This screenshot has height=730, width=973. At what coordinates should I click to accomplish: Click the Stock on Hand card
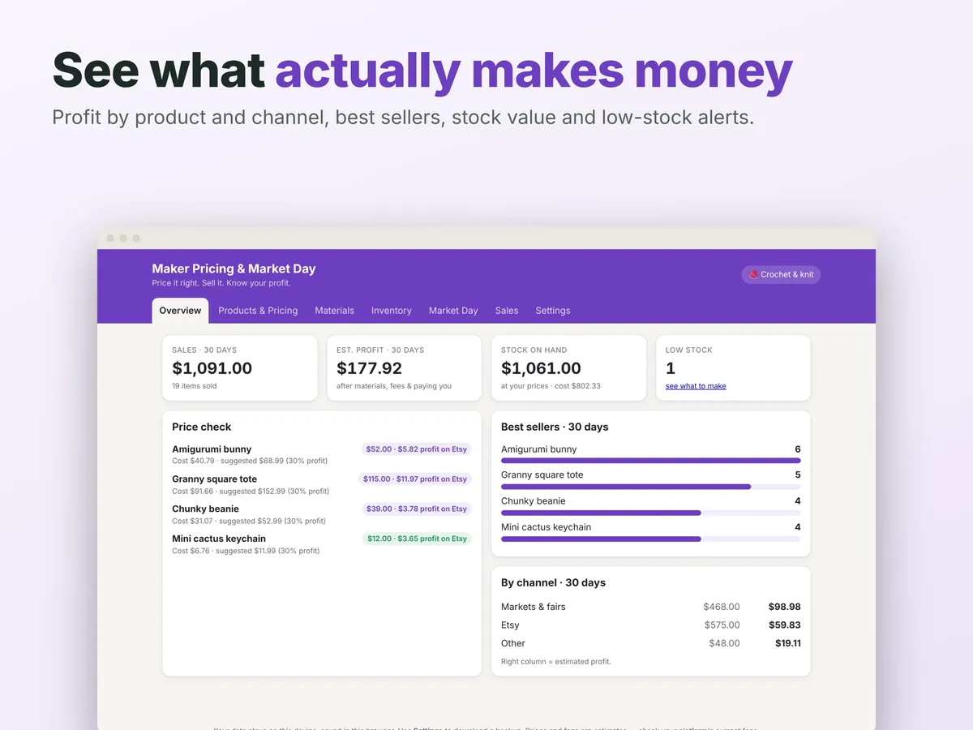tap(568, 368)
